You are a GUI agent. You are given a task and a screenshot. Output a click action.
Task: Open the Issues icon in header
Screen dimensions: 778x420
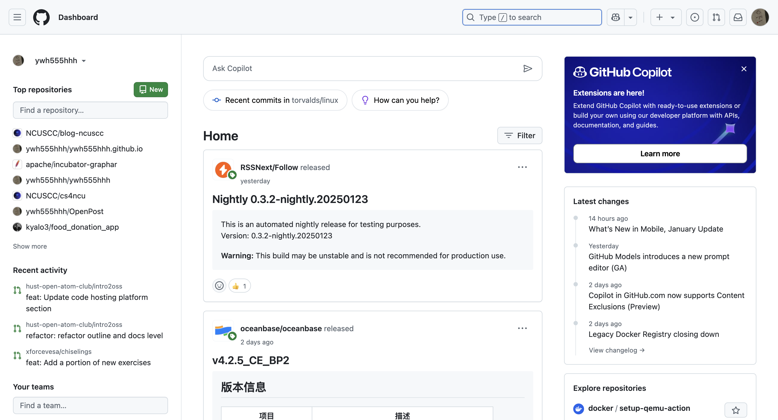[695, 17]
